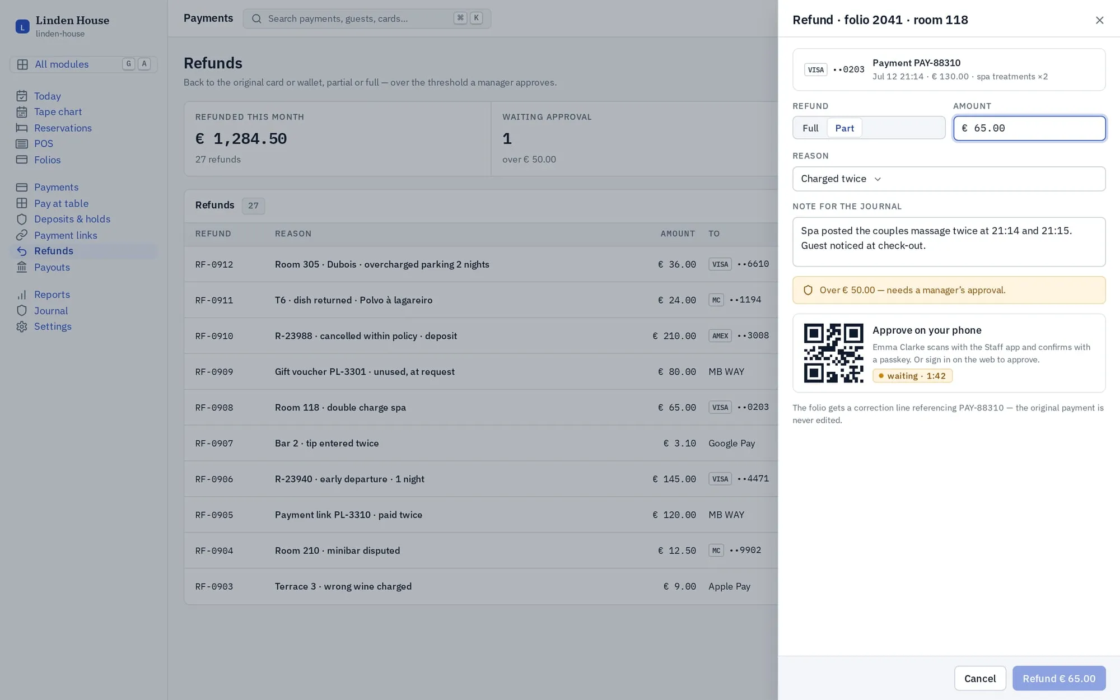The image size is (1120, 700).
Task: Go to Payouts in sidebar
Action: 83,267
